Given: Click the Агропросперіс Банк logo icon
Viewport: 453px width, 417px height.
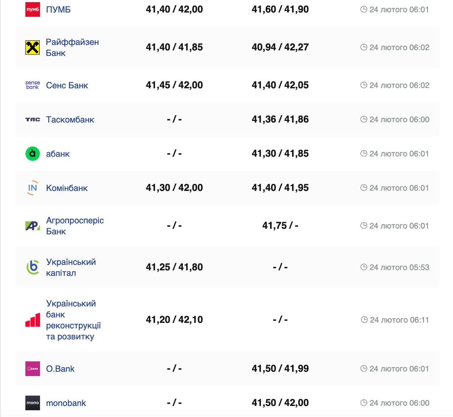Looking at the screenshot, I should pos(33,226).
